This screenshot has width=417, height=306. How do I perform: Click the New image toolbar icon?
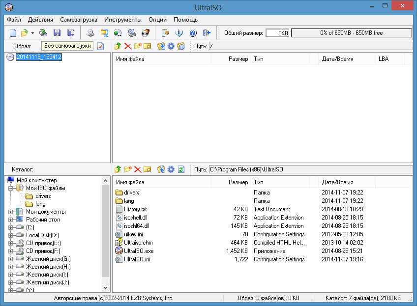click(13, 33)
